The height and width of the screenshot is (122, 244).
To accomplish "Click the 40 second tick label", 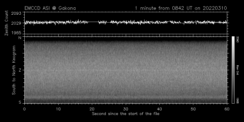I will tap(159, 109).
